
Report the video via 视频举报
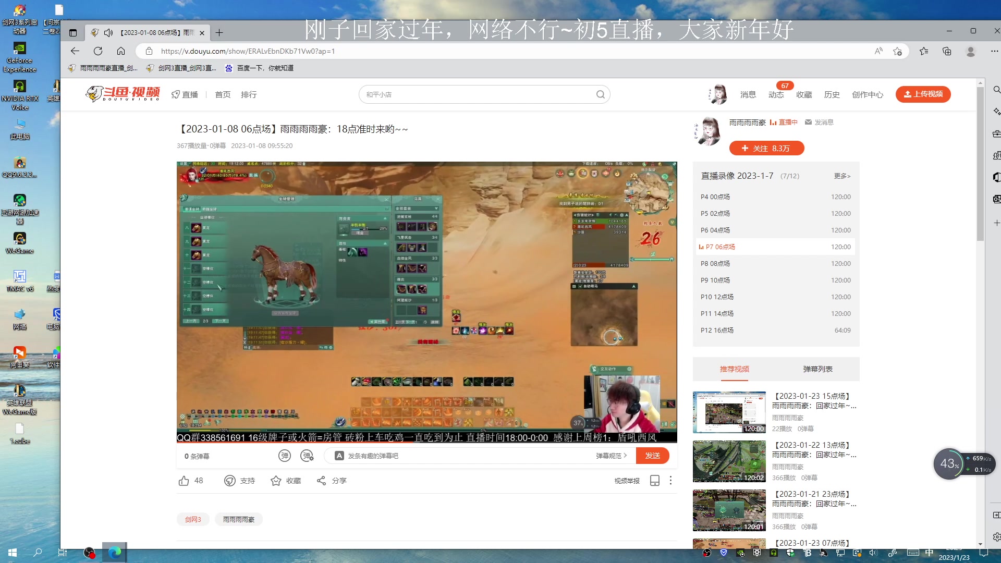click(x=627, y=481)
